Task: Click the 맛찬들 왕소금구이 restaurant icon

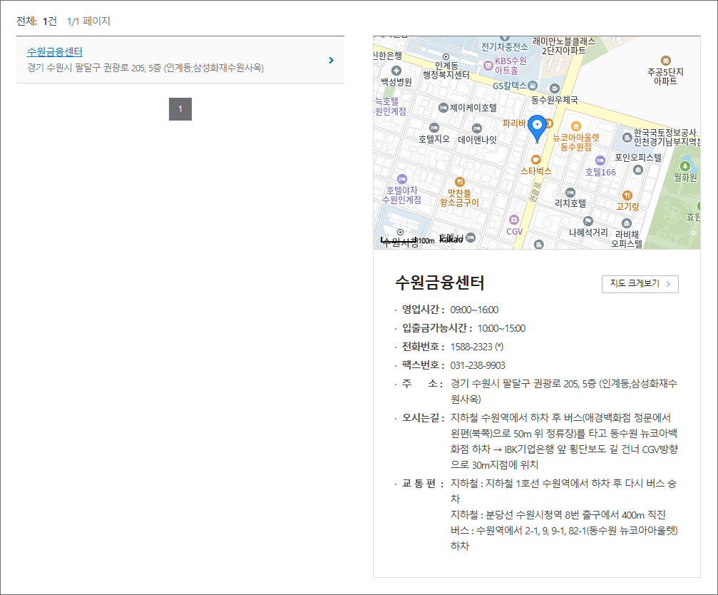Action: [459, 181]
